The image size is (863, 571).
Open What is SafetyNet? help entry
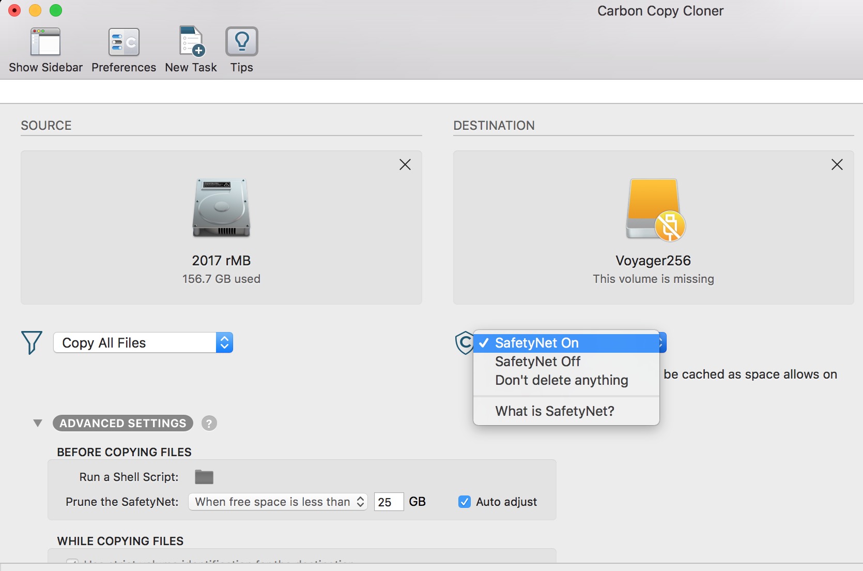pyautogui.click(x=566, y=411)
